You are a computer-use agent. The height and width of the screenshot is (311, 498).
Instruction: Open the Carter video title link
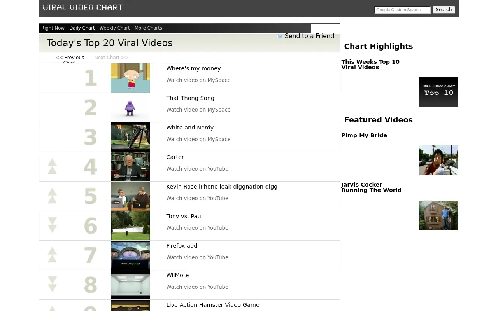[x=175, y=157]
